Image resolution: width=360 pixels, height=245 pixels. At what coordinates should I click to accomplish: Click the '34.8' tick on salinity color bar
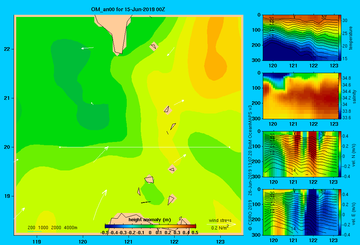click(347, 78)
